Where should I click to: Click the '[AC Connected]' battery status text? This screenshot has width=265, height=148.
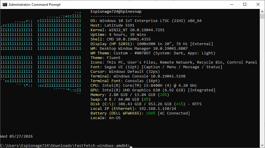point(174,113)
